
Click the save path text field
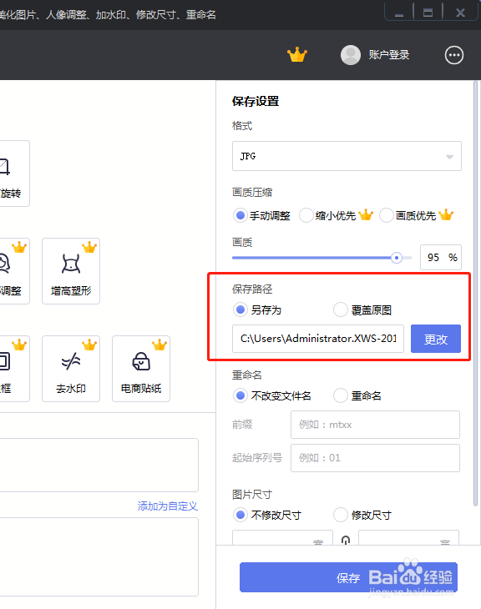[317, 339]
